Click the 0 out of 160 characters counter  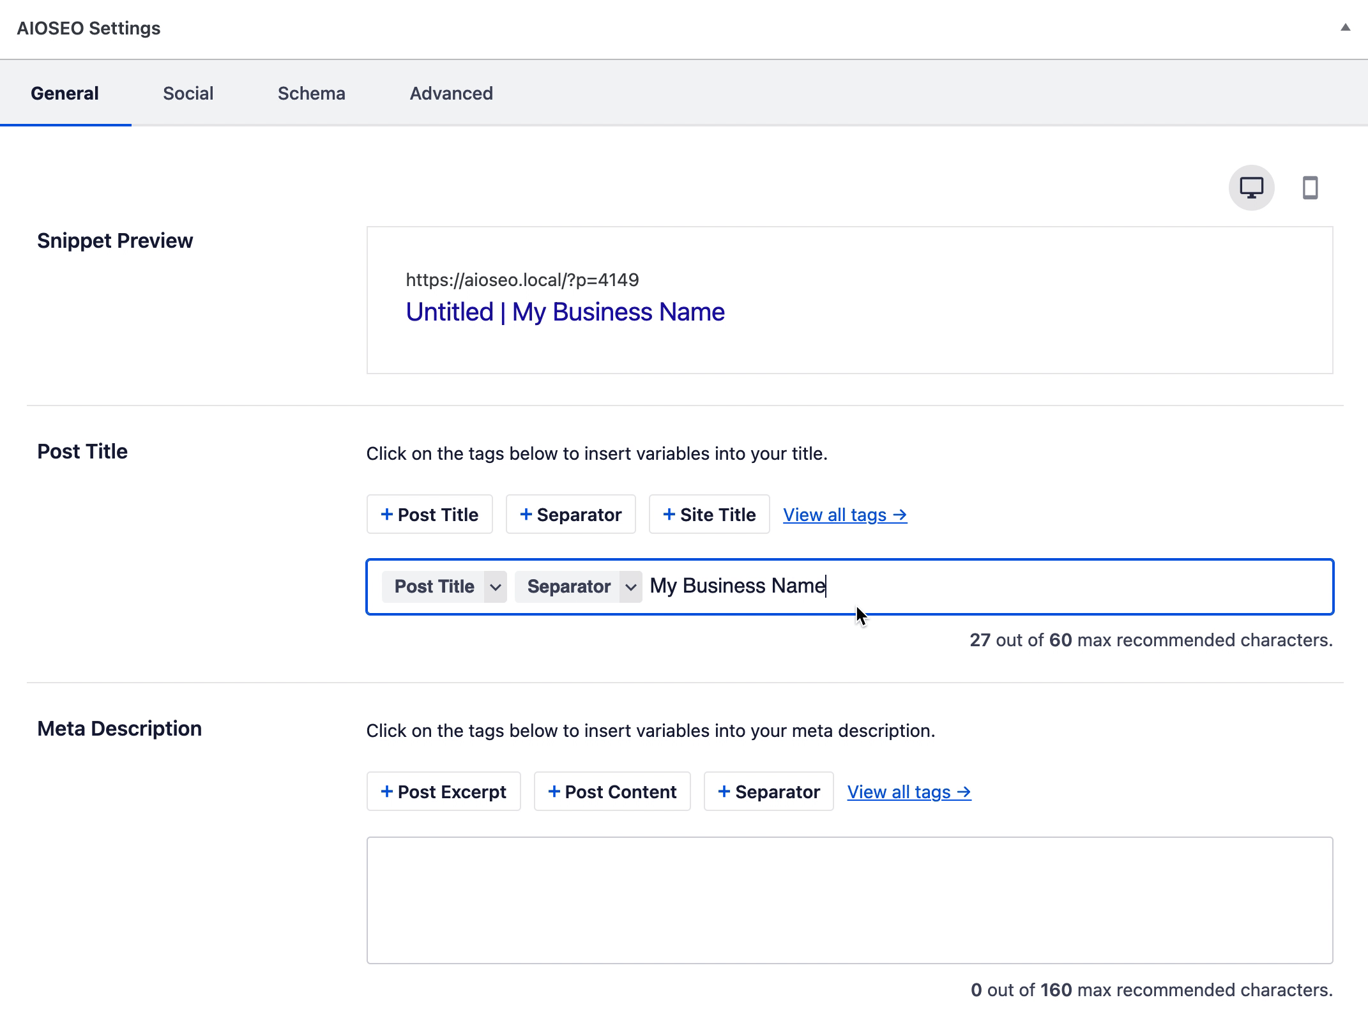[1151, 990]
